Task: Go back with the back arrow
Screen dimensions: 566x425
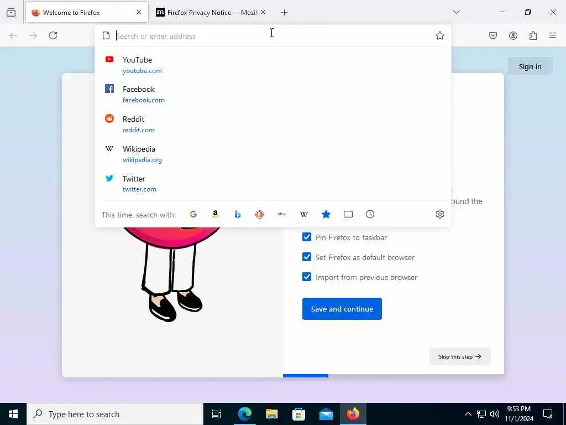Action: (x=13, y=35)
